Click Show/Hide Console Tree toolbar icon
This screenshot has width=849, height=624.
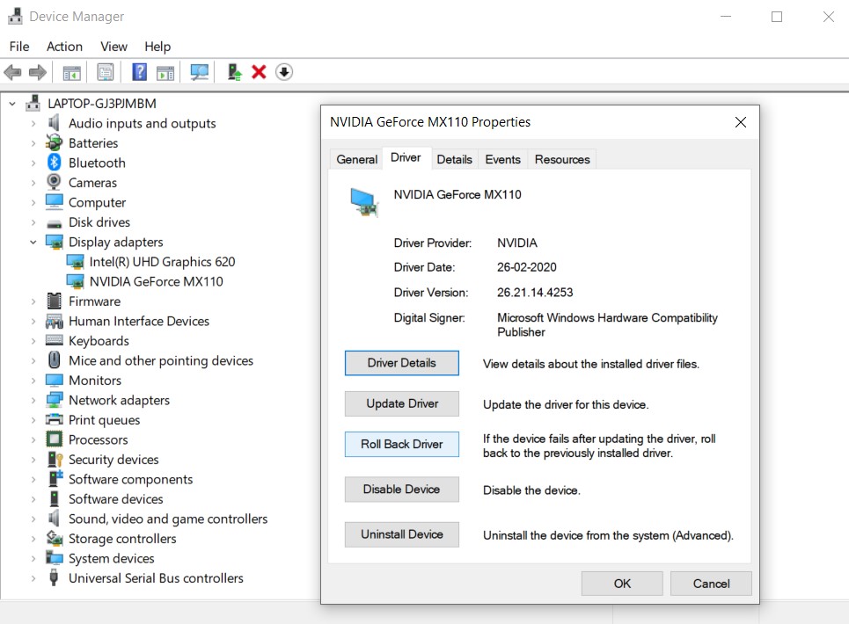[x=71, y=72]
